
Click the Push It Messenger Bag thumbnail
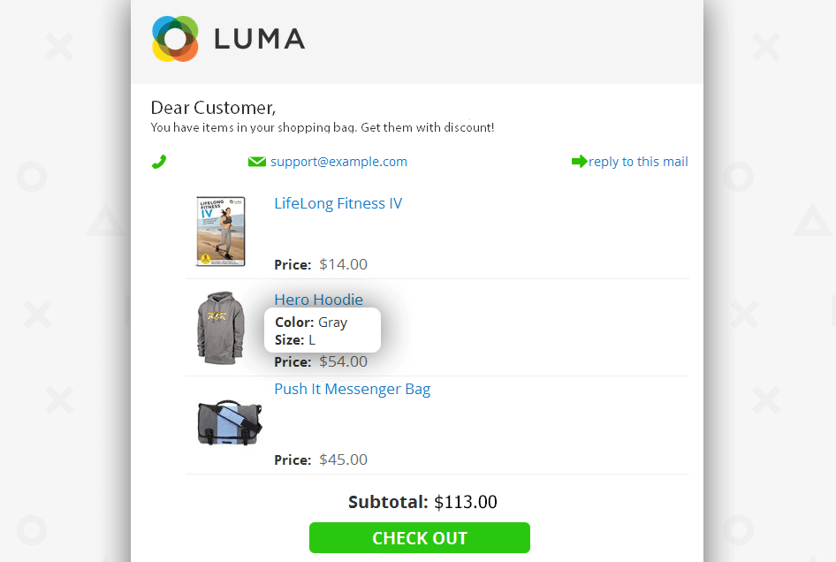coord(230,422)
